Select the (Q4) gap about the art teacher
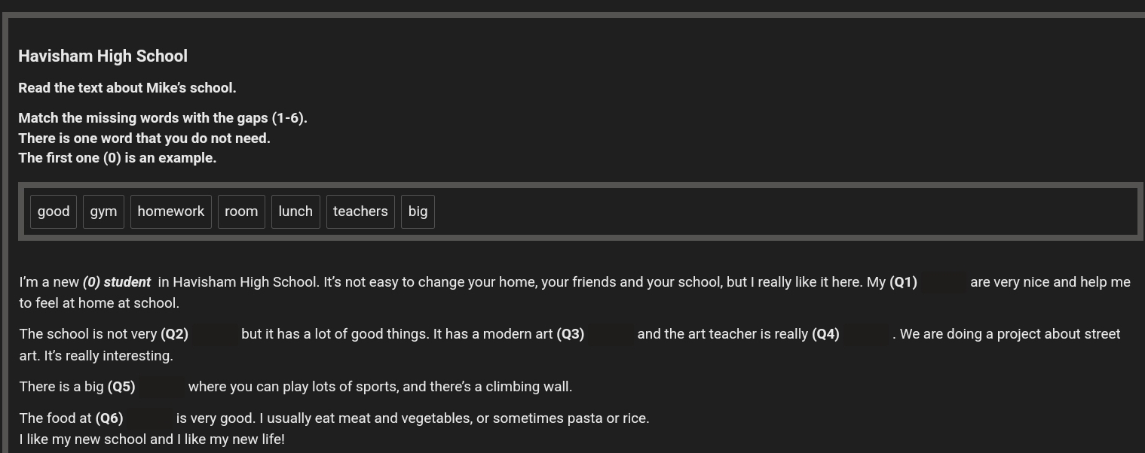1145x453 pixels. (x=865, y=334)
